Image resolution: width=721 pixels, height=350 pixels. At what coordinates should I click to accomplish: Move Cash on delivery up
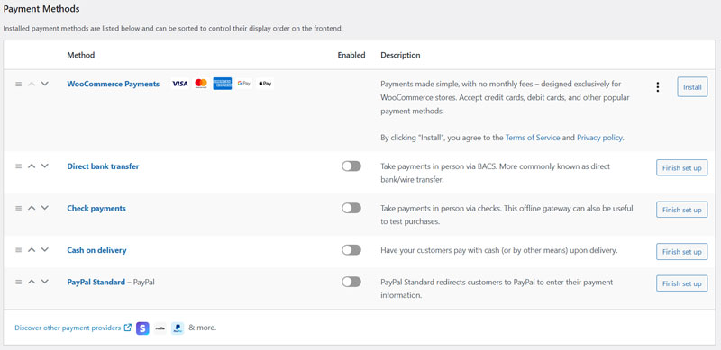coord(32,250)
